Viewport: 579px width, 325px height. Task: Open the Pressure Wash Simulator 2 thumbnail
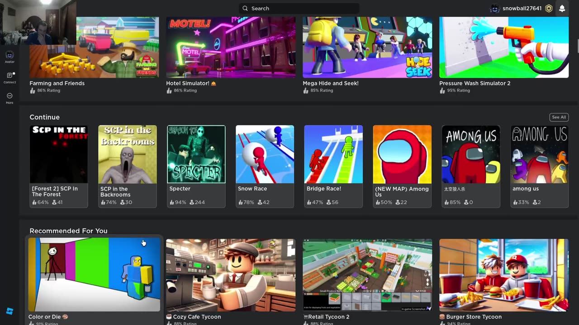coord(504,47)
